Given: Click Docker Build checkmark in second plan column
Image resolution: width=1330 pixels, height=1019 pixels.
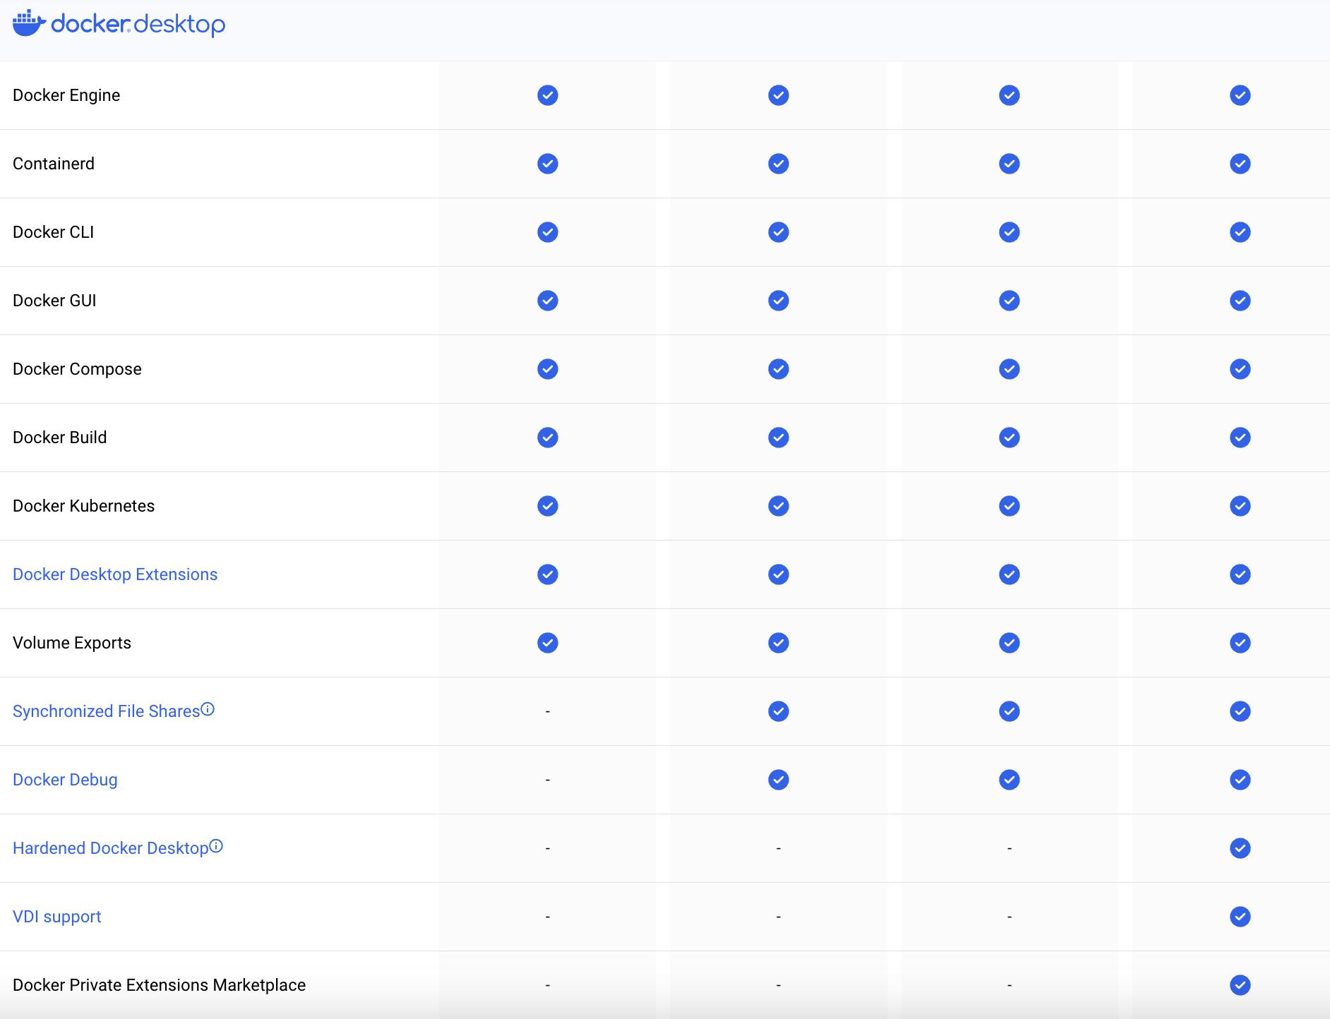Looking at the screenshot, I should click(779, 438).
